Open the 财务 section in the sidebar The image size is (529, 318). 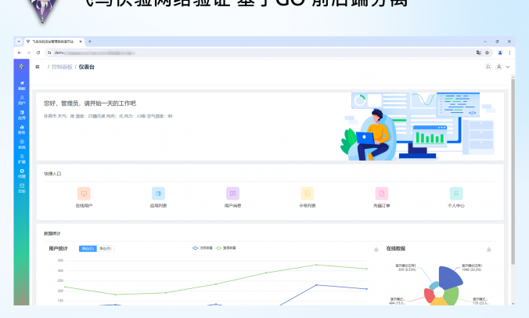(x=22, y=129)
